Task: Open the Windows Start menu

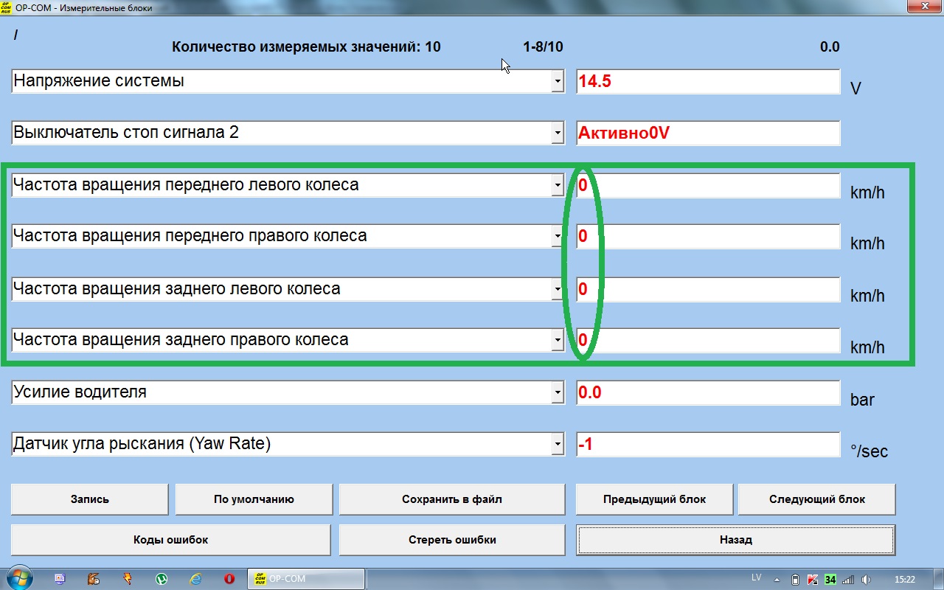Action: tap(18, 578)
